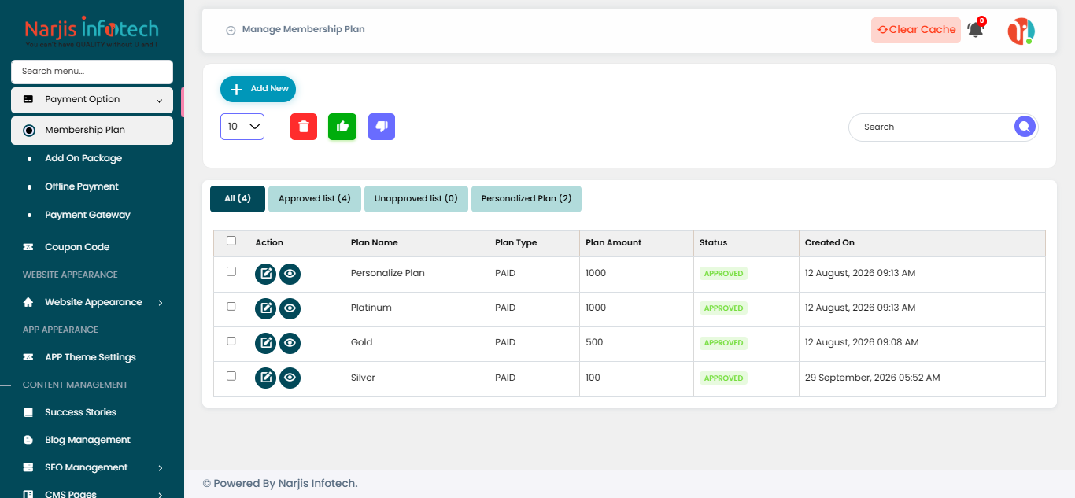View the Gold plan details
The width and height of the screenshot is (1075, 498).
[290, 343]
